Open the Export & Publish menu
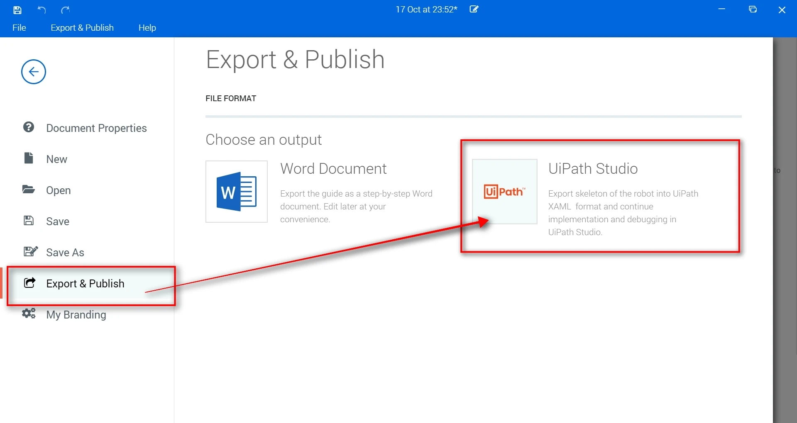 click(x=82, y=28)
